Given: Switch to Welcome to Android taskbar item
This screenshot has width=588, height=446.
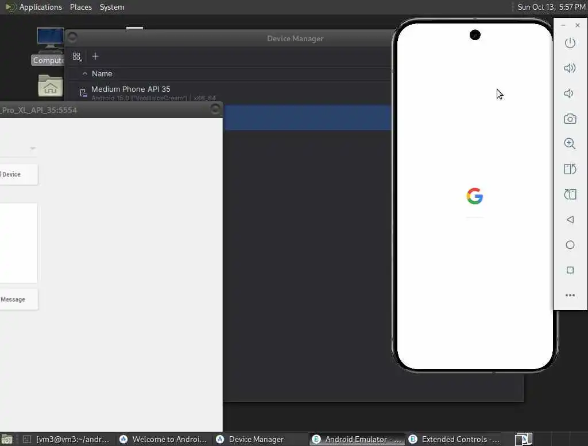Looking at the screenshot, I should click(164, 439).
